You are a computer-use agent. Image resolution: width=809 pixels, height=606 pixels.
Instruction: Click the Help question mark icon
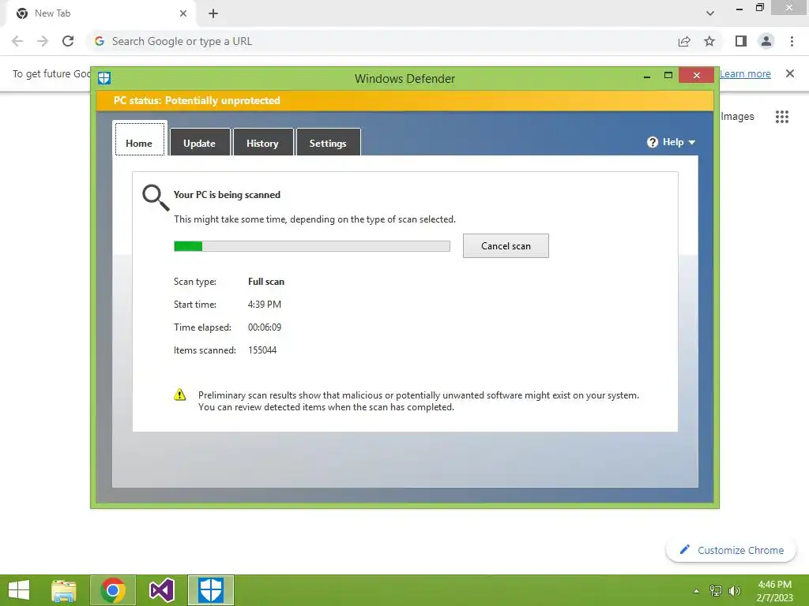652,142
